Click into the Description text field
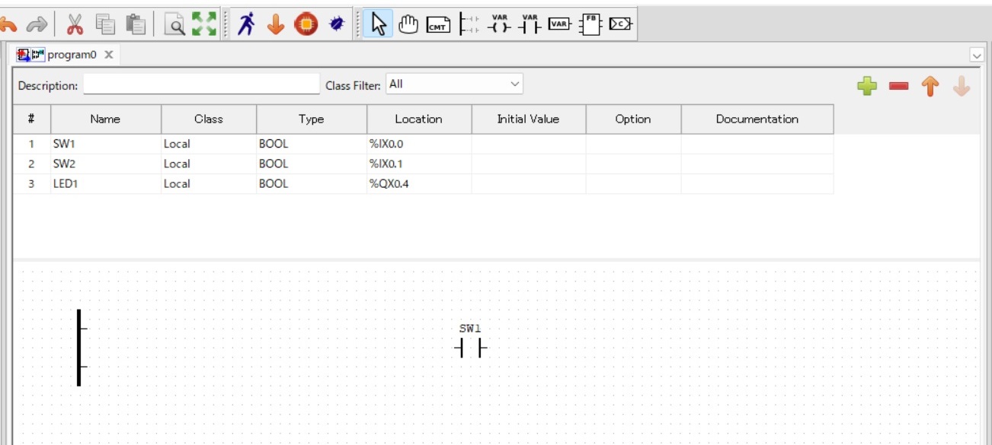This screenshot has height=445, width=992. click(201, 84)
